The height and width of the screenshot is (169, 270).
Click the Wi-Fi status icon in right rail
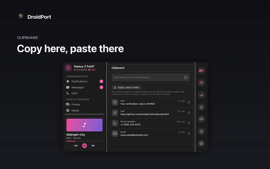pos(201,83)
